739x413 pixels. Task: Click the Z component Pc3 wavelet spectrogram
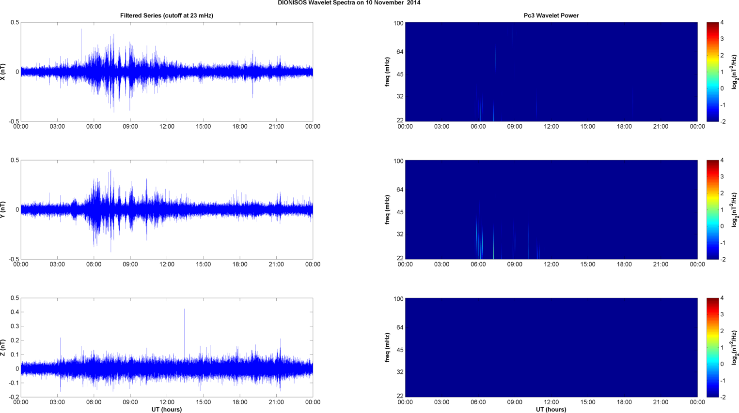point(551,348)
